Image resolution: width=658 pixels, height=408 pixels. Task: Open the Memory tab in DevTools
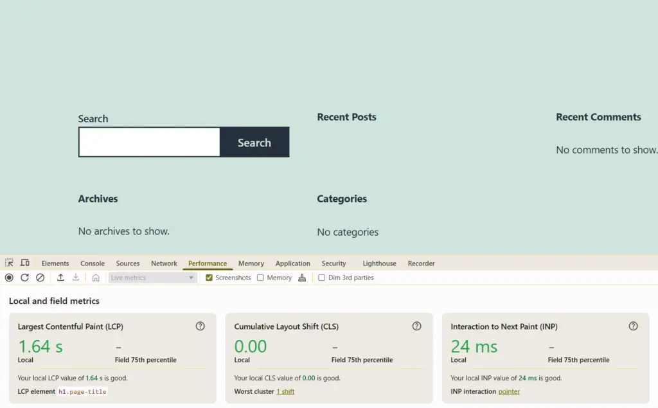(x=251, y=263)
